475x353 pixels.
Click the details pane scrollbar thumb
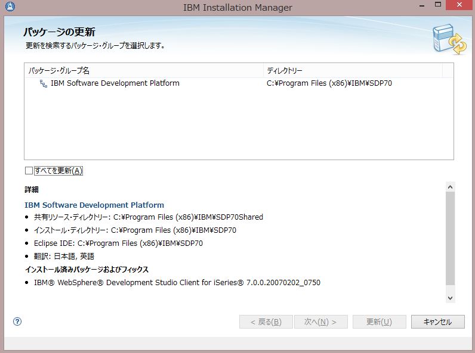[450, 238]
